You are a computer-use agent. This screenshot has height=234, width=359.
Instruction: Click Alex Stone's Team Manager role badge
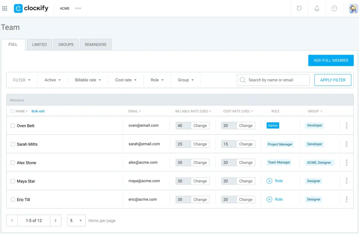click(x=279, y=162)
